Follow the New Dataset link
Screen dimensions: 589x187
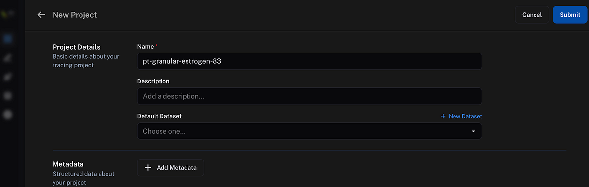coord(461,116)
